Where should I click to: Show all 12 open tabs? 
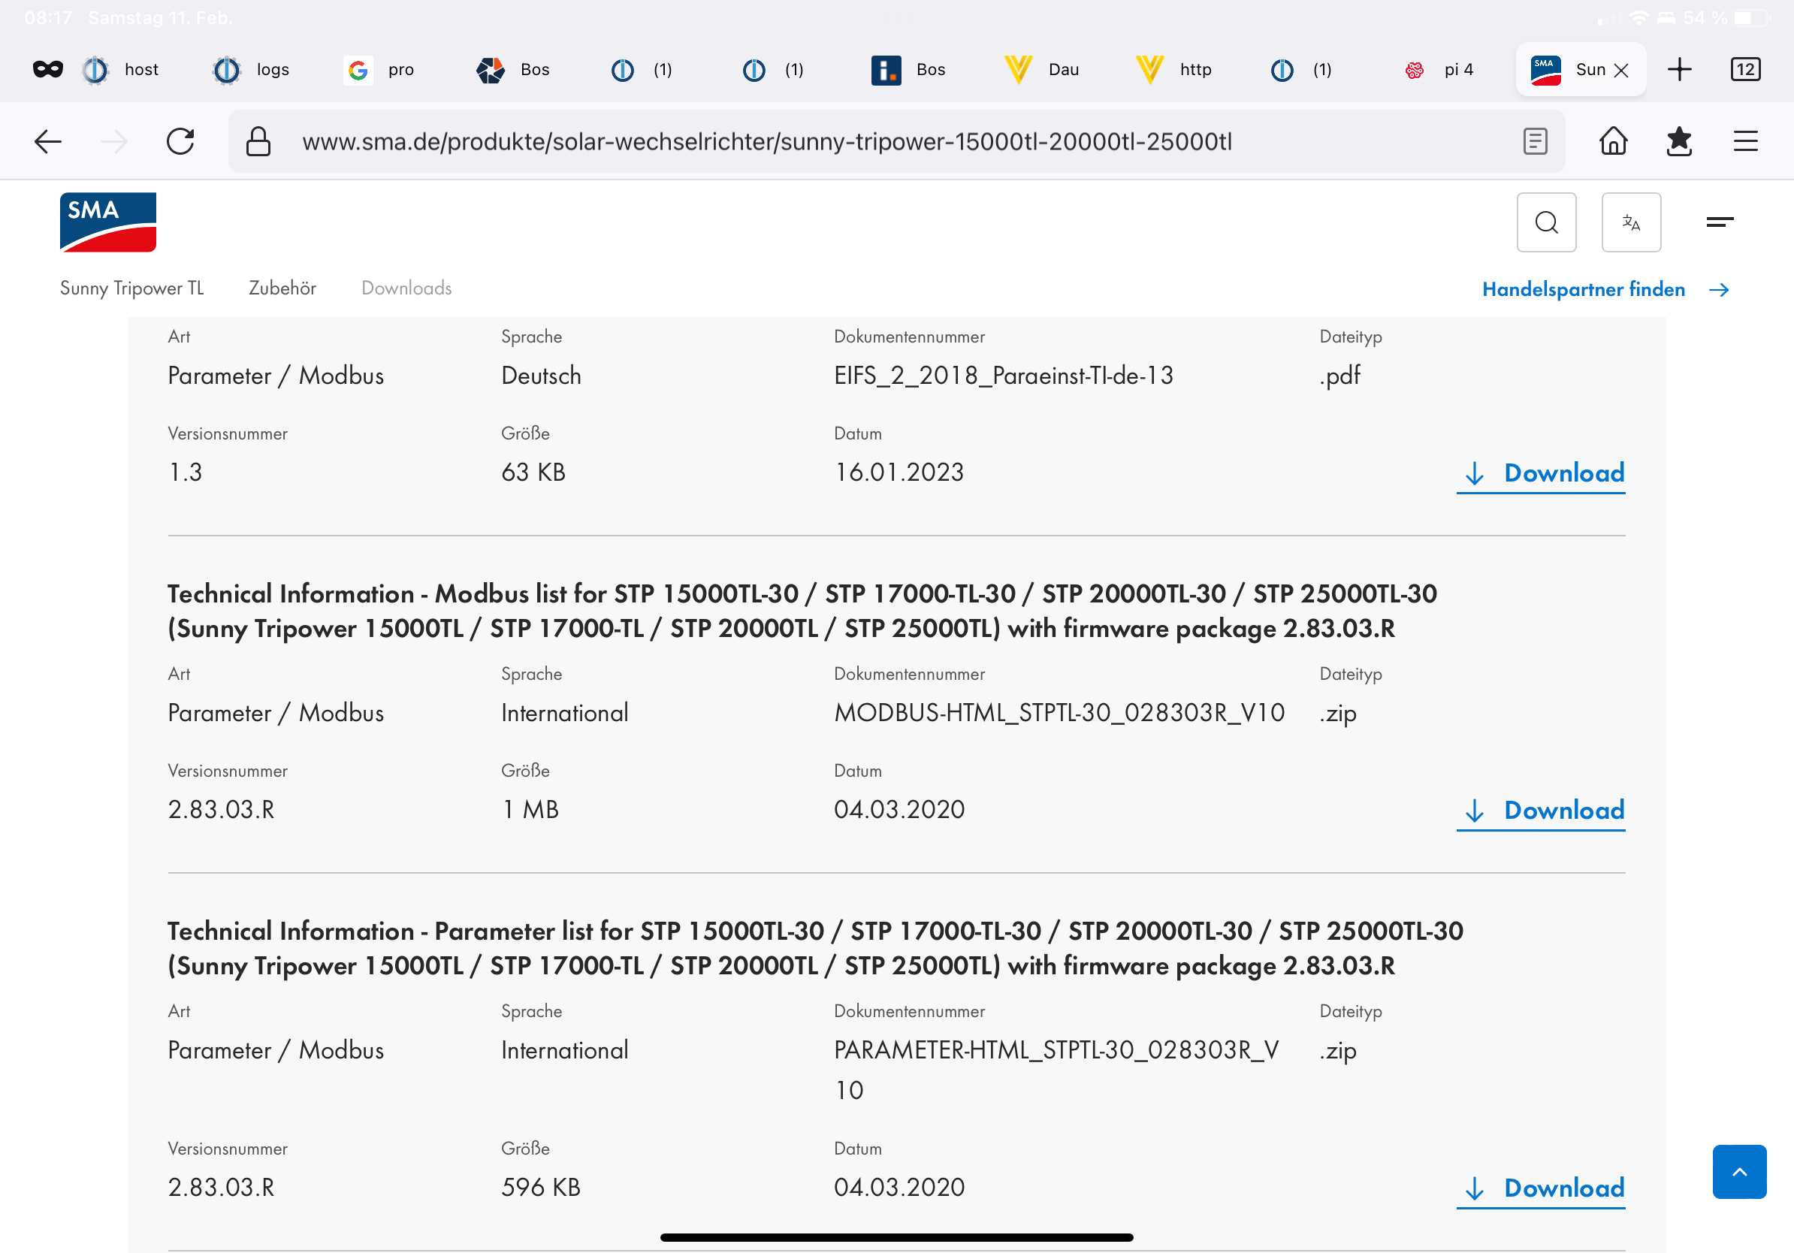click(x=1744, y=70)
